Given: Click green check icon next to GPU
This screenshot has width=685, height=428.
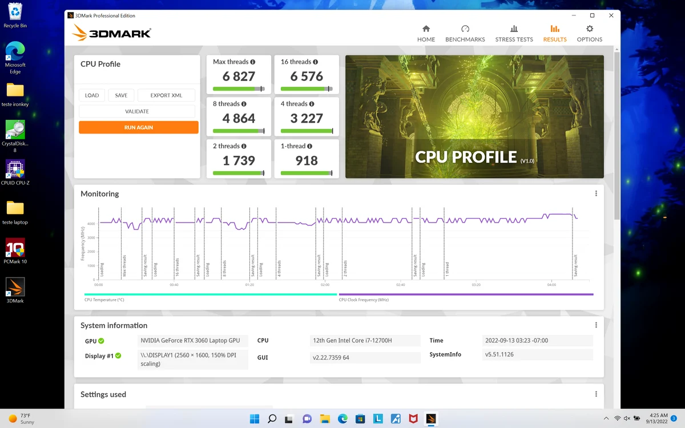Looking at the screenshot, I should (101, 341).
